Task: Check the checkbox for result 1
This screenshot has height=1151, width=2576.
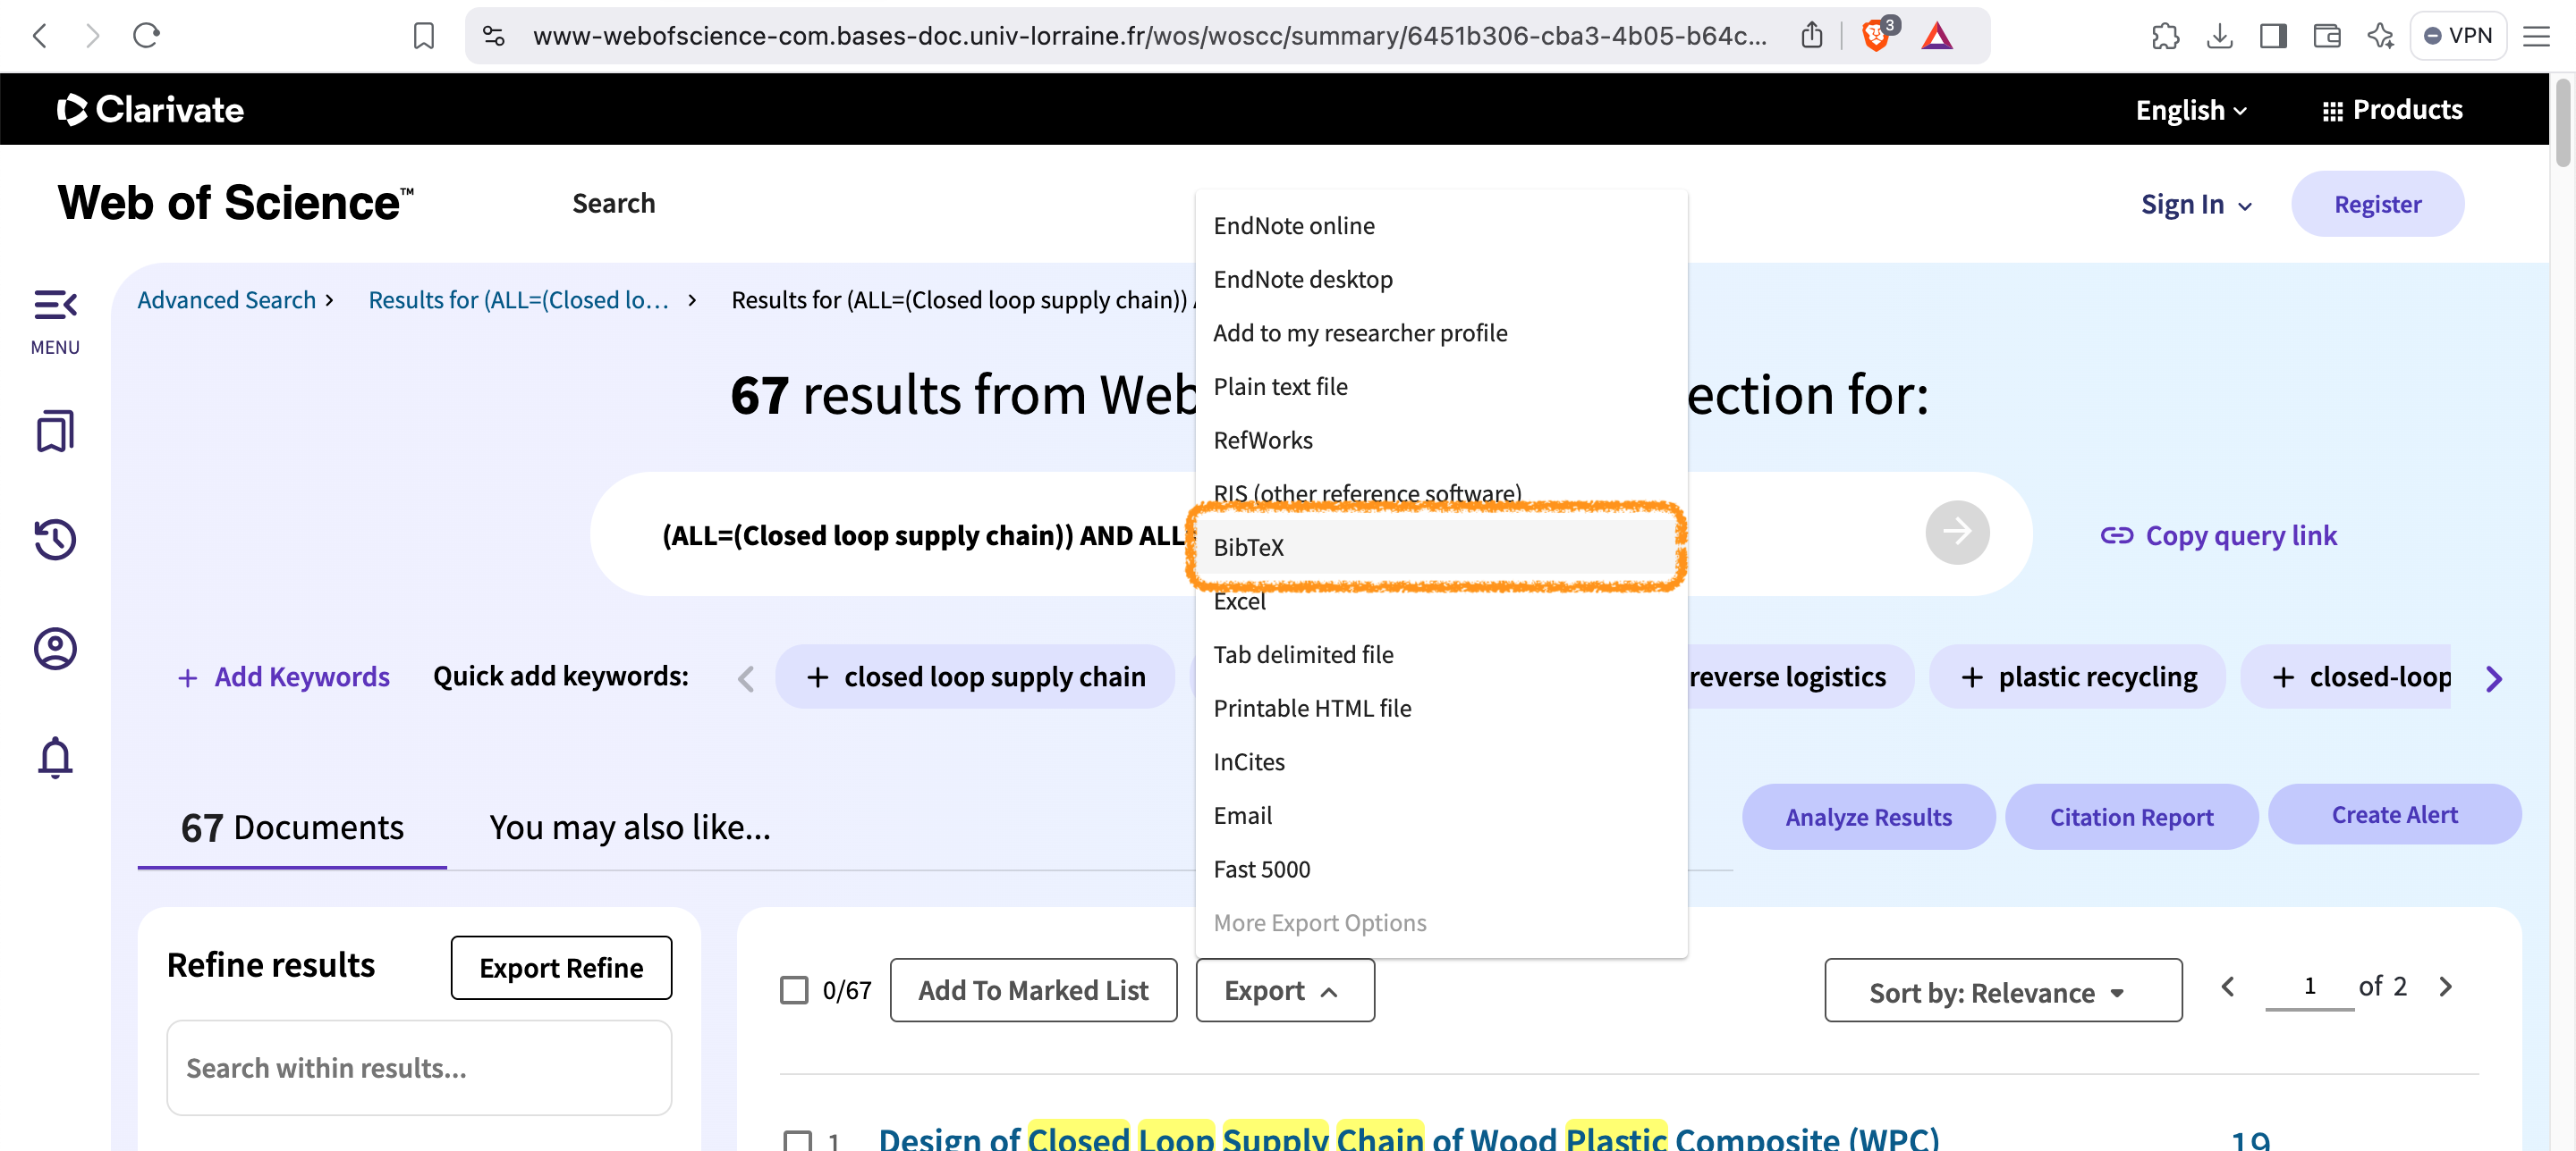Action: coord(797,1140)
